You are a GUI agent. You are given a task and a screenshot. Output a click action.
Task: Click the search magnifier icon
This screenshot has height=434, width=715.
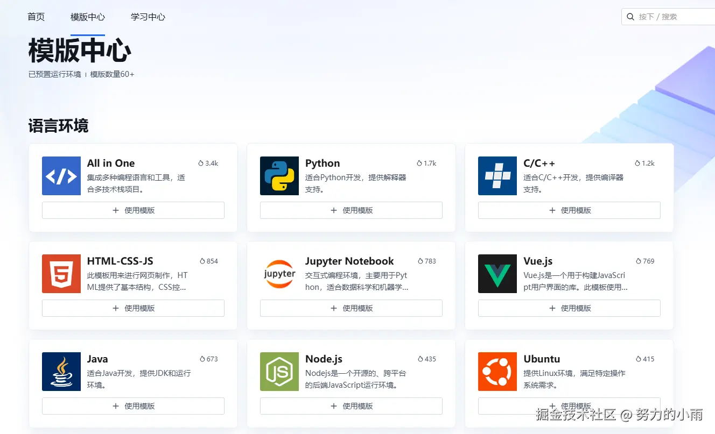[630, 17]
